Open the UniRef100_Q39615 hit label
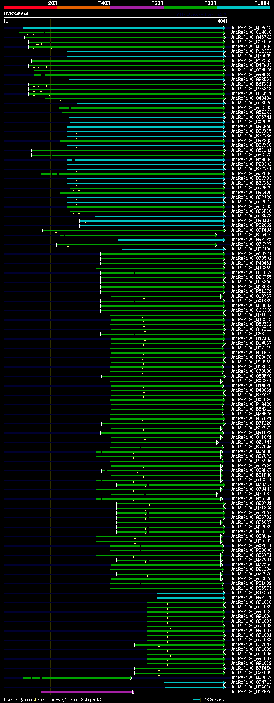The image size is (274, 703). [251, 27]
